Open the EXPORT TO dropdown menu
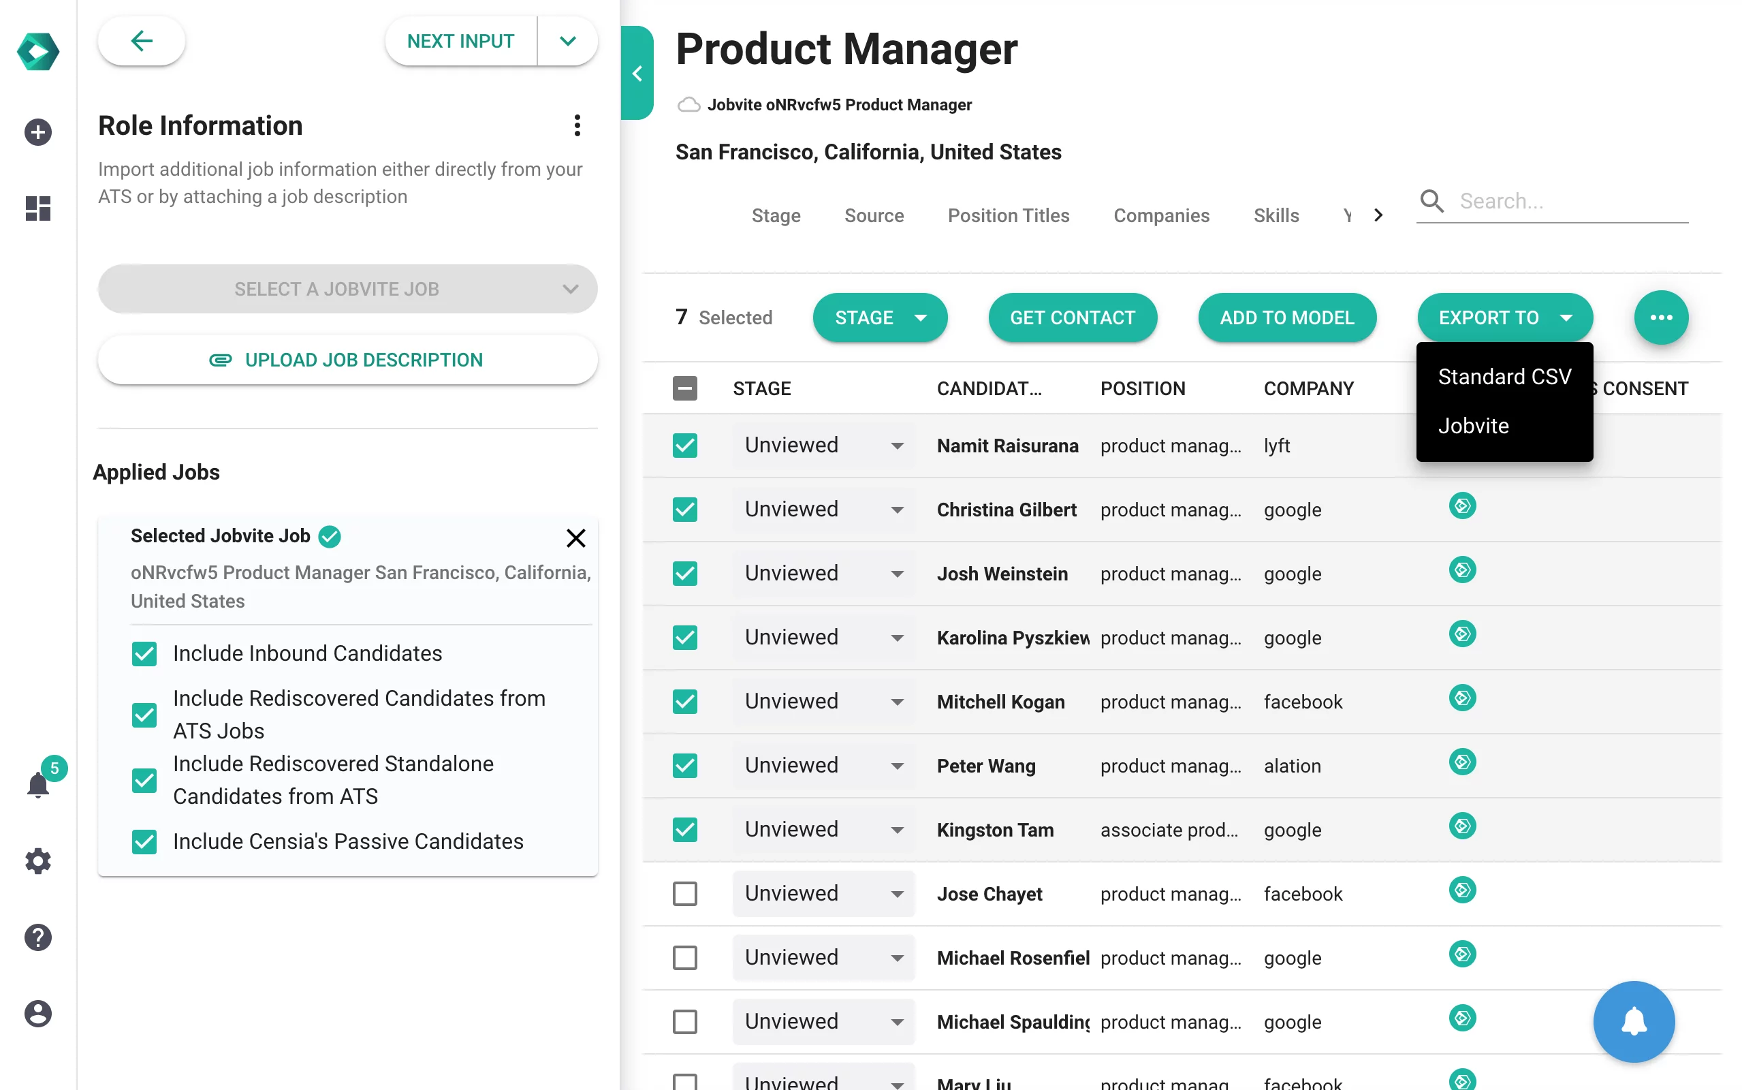The image size is (1742, 1090). [x=1504, y=317]
